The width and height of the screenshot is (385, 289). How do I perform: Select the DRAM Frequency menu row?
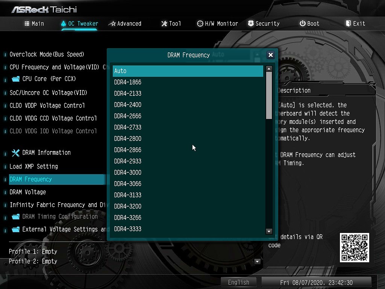pyautogui.click(x=58, y=179)
